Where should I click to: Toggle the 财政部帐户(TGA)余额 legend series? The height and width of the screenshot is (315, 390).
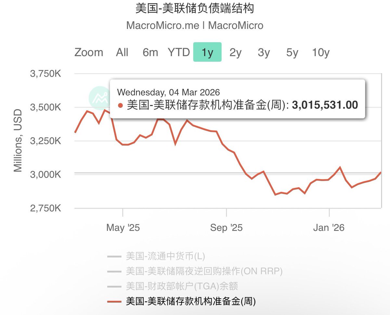click(x=173, y=286)
